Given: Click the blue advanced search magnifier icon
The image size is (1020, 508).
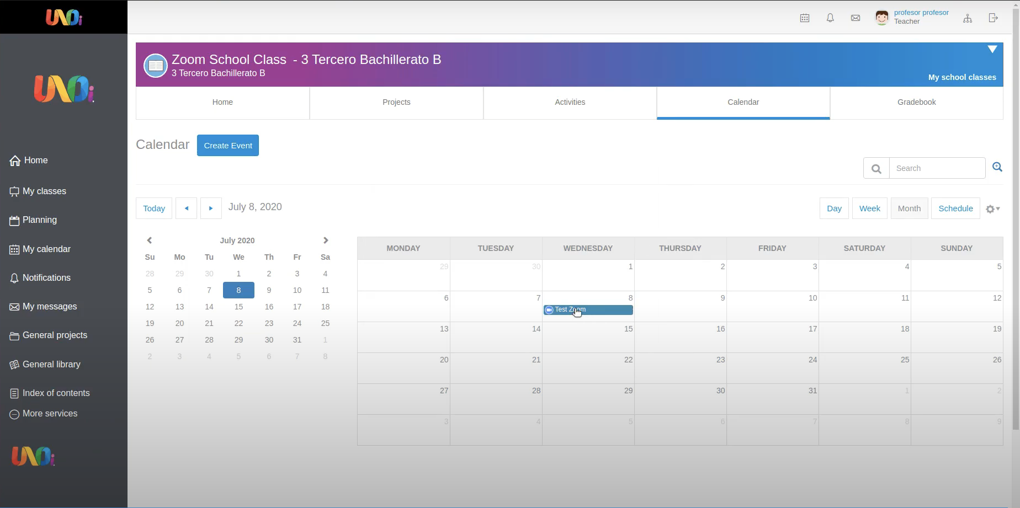Looking at the screenshot, I should (997, 167).
